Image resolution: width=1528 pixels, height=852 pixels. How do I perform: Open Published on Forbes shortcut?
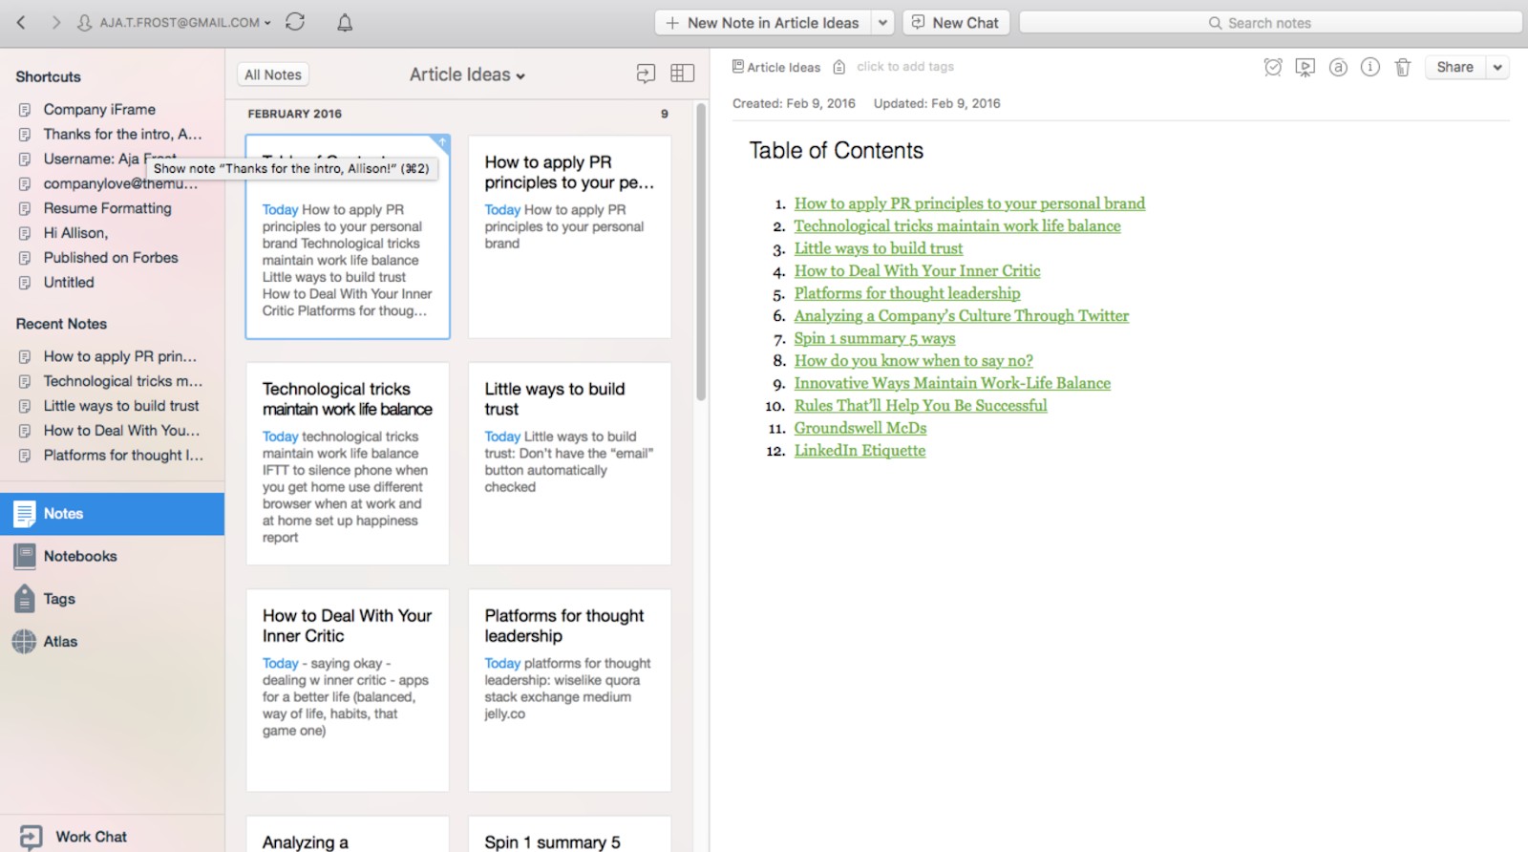point(111,258)
